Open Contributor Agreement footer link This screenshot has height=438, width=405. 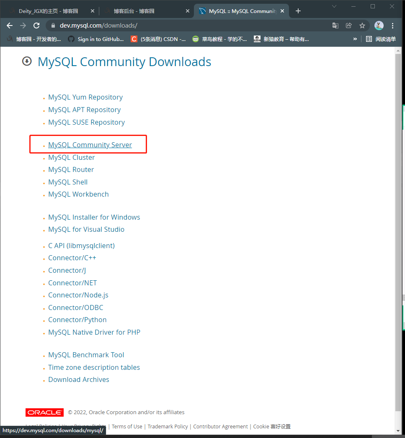(220, 427)
